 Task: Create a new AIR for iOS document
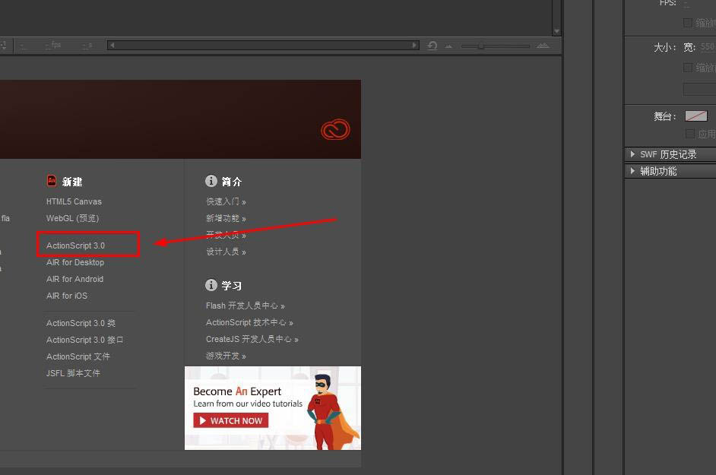point(67,296)
